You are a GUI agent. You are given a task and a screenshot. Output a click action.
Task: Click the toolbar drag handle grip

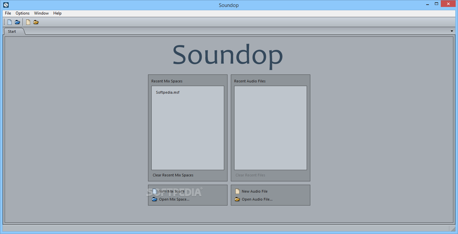(4, 22)
